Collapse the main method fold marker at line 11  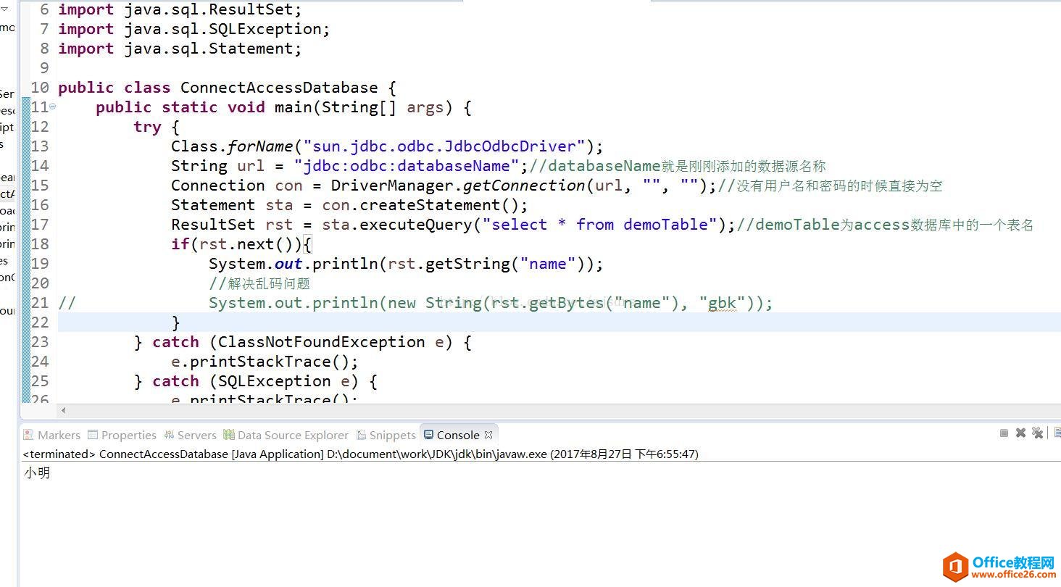click(x=53, y=107)
